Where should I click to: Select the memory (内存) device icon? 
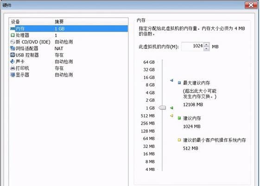(13, 29)
